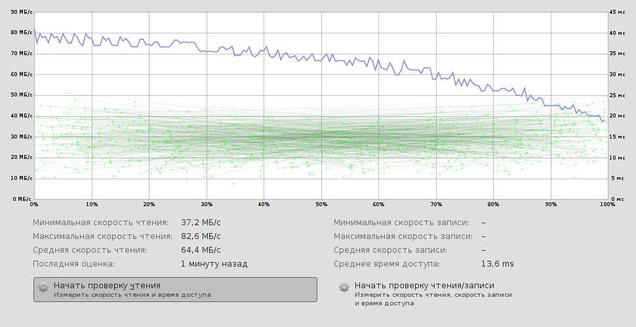Click label "Минимальная скорость записи:"
The width and height of the screenshot is (636, 327).
[401, 223]
